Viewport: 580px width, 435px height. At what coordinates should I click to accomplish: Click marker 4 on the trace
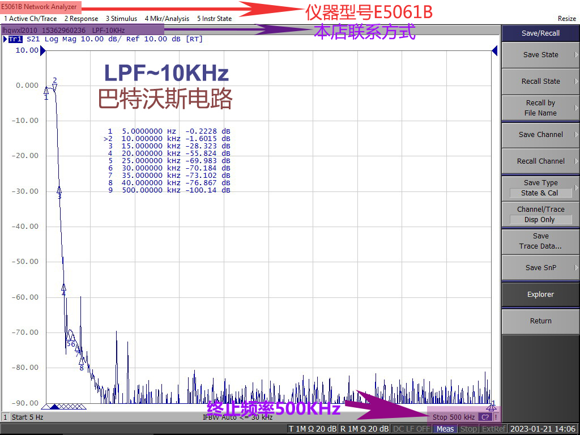[63, 288]
